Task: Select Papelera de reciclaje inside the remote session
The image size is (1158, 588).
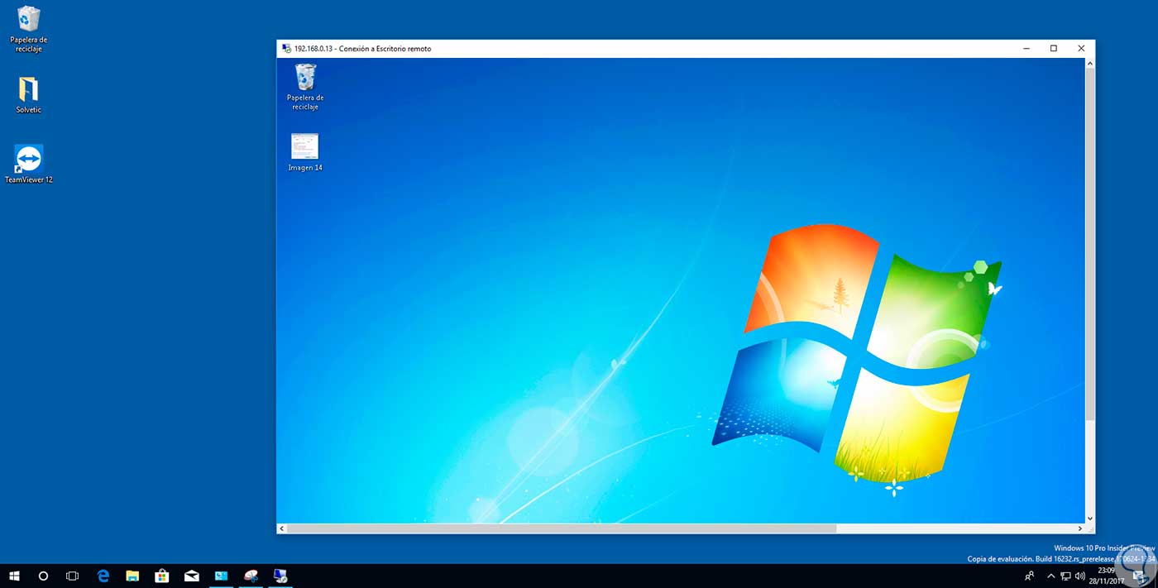Action: click(x=305, y=86)
